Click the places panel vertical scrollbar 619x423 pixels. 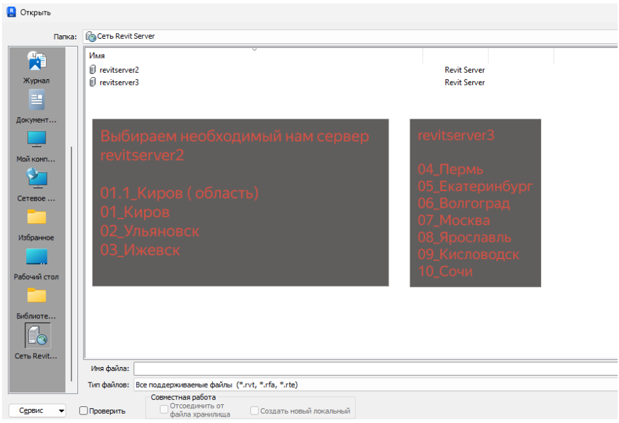pos(71,263)
